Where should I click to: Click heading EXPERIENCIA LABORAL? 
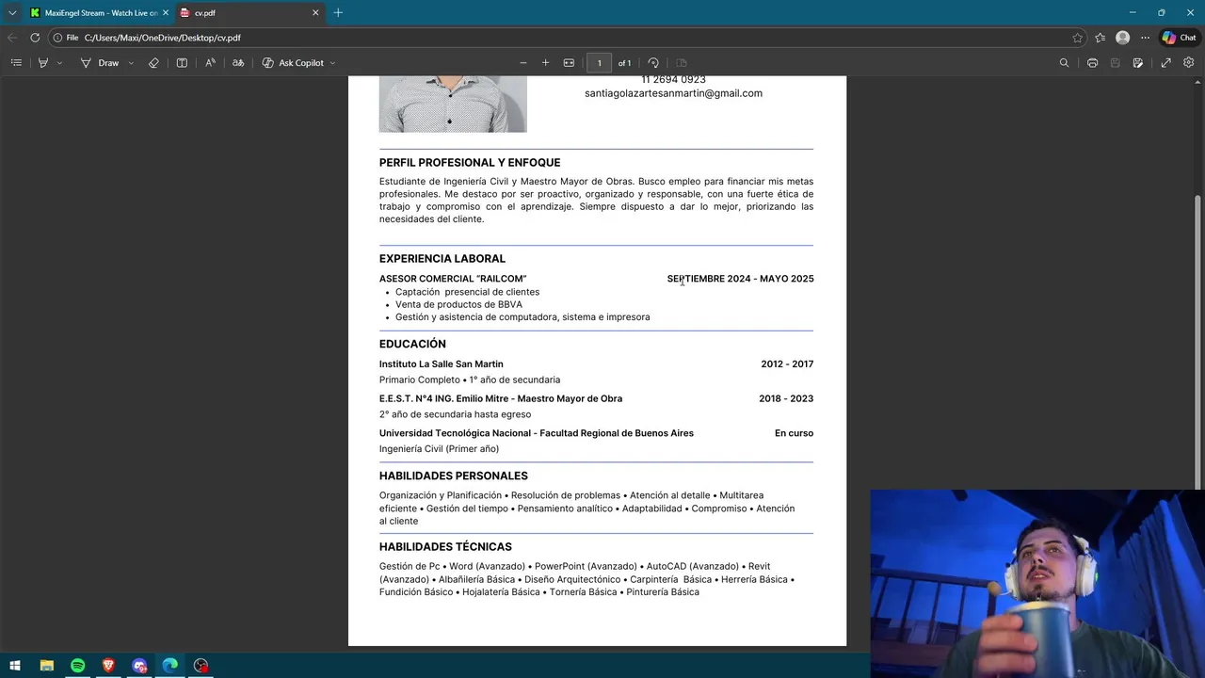click(x=442, y=259)
